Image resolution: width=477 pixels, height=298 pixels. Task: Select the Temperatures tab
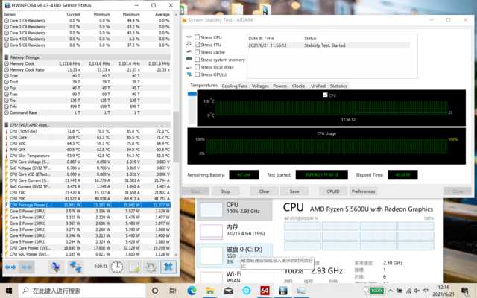point(203,86)
